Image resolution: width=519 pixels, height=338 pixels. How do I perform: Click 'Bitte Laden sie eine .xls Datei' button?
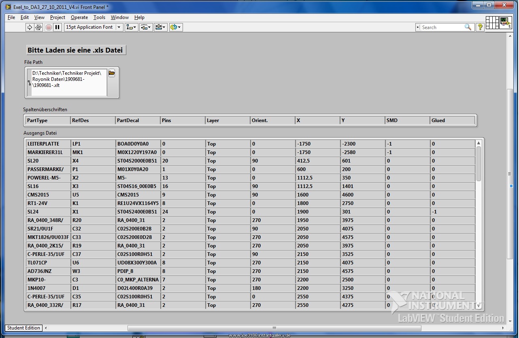[x=76, y=50]
